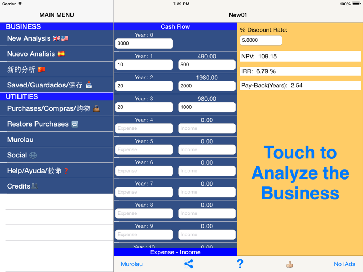Tap Year 6 Income field
Viewport: 363px width, 272px height.
[x=207, y=171]
